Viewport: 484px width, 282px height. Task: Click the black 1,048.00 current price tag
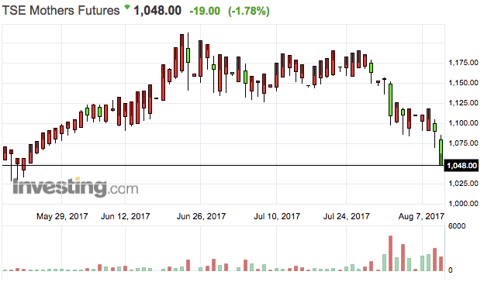pos(462,166)
